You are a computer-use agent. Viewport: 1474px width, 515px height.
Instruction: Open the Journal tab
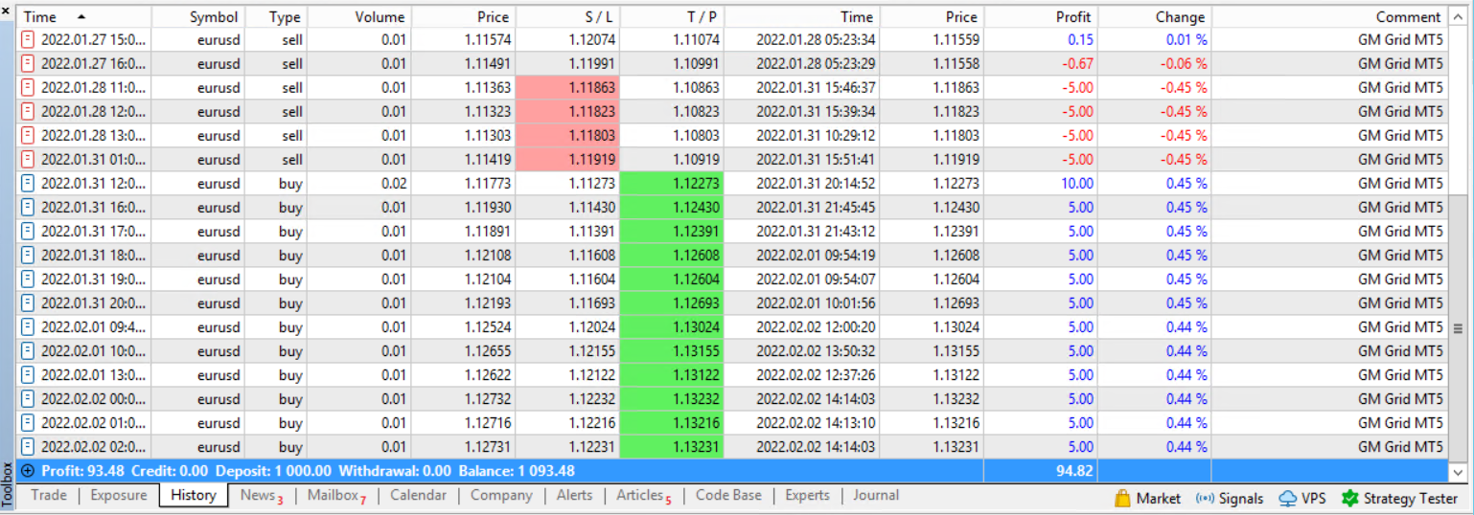[x=876, y=495]
